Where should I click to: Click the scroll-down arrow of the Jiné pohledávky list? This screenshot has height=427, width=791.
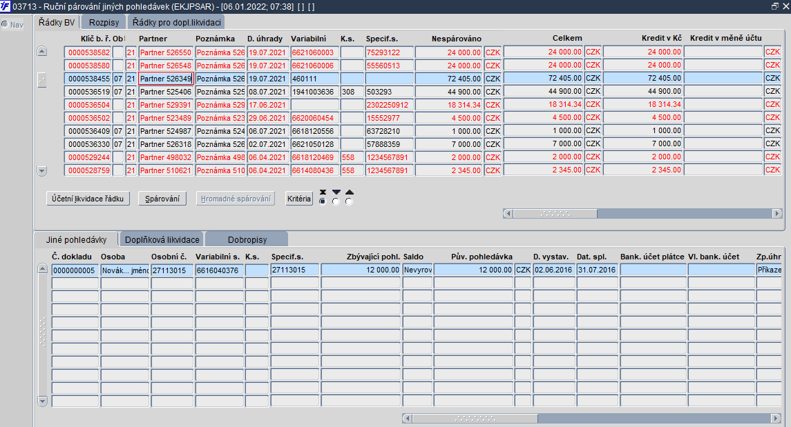(42, 401)
